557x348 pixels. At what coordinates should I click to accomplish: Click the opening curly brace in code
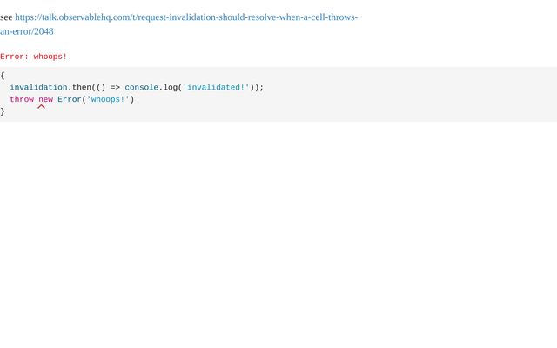[x=3, y=76]
